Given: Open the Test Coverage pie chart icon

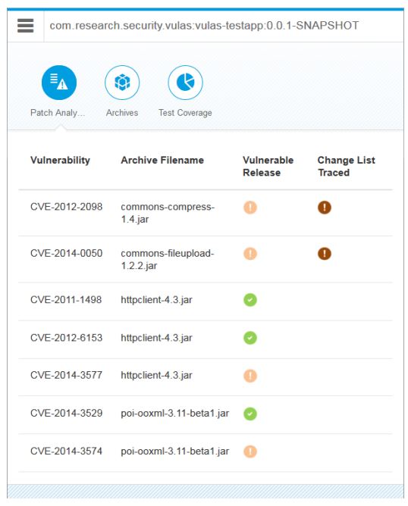Looking at the screenshot, I should 186,83.
